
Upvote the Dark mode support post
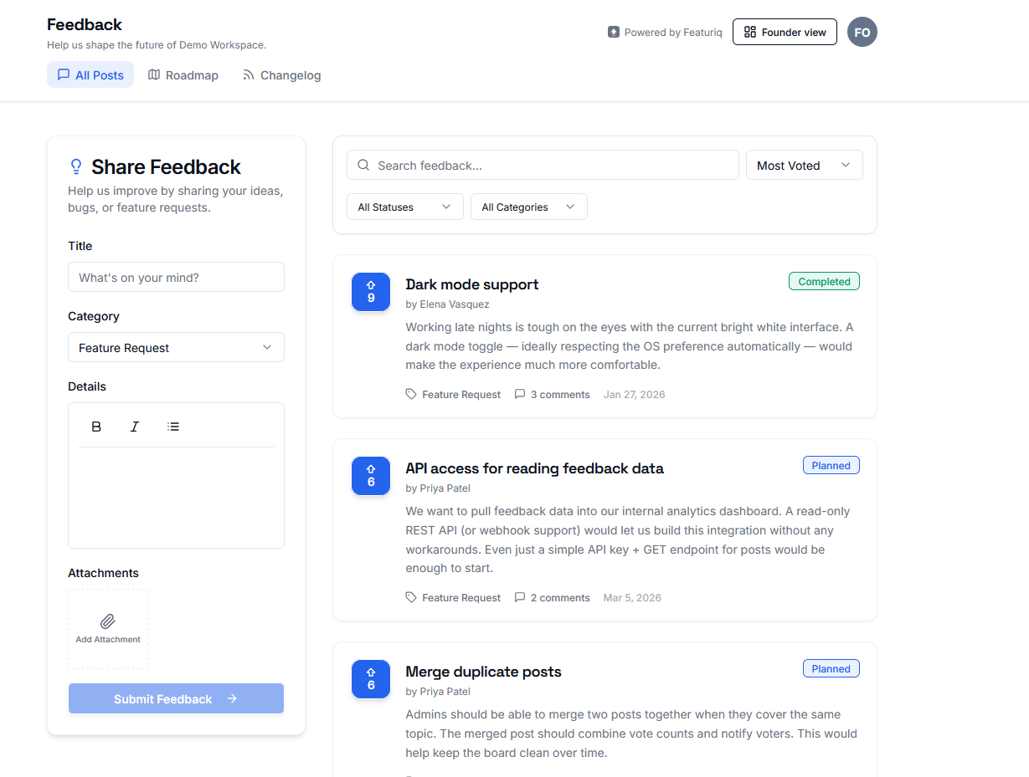(x=371, y=292)
